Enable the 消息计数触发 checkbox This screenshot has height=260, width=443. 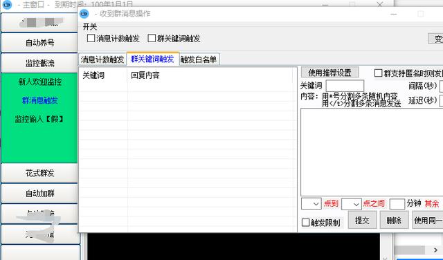91,38
